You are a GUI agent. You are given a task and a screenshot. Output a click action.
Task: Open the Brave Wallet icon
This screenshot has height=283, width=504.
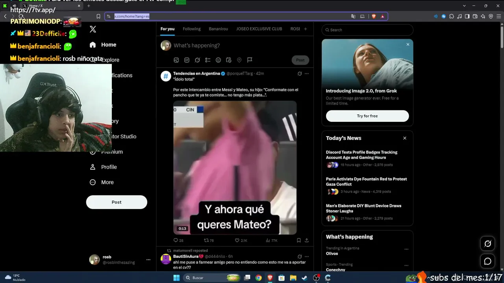475,16
